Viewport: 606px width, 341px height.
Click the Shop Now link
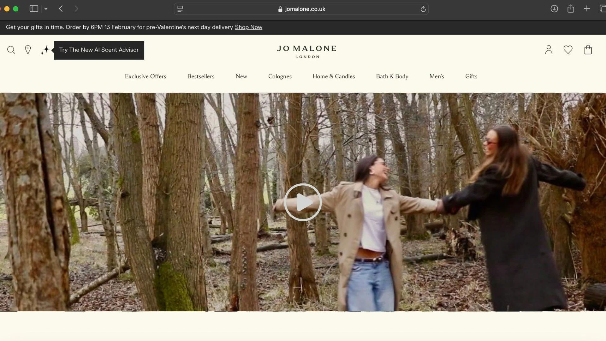[x=248, y=27]
